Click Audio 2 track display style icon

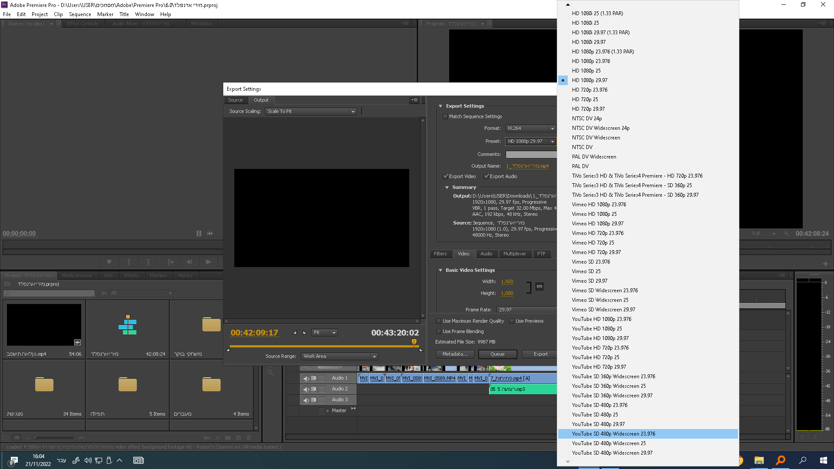coord(314,389)
